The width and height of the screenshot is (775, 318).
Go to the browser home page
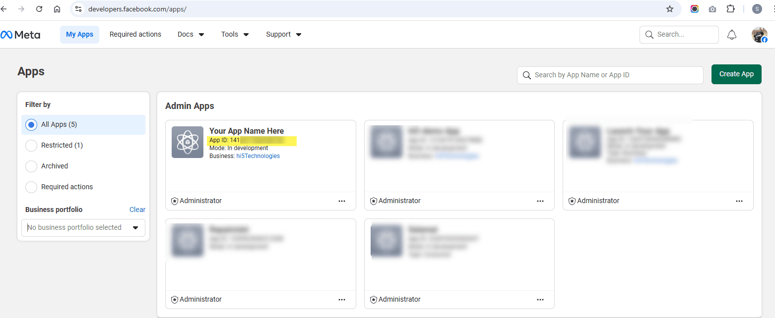(57, 9)
